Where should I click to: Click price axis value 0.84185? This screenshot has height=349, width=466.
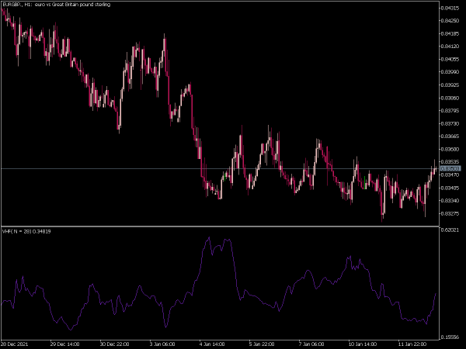pyautogui.click(x=450, y=33)
